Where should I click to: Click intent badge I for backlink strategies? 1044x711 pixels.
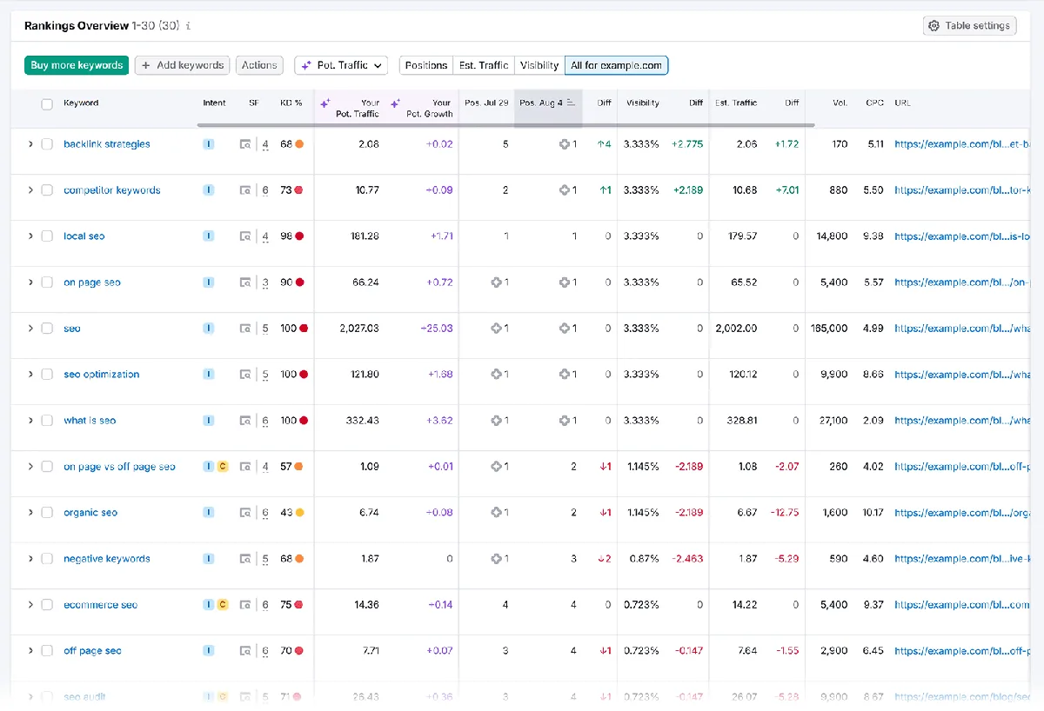click(209, 144)
